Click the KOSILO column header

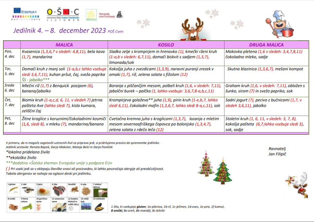(x=166, y=45)
